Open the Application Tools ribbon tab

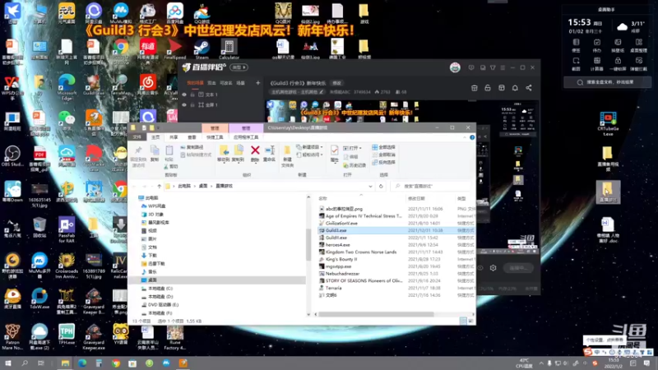point(246,137)
